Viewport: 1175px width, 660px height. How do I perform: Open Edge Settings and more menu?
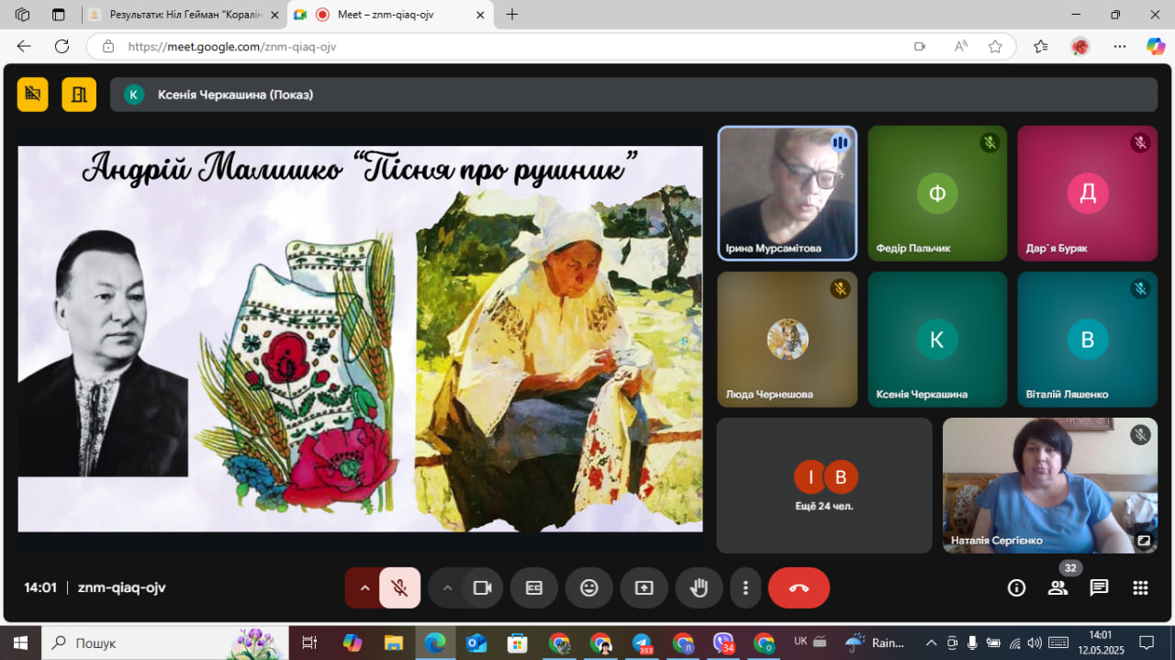[1119, 46]
